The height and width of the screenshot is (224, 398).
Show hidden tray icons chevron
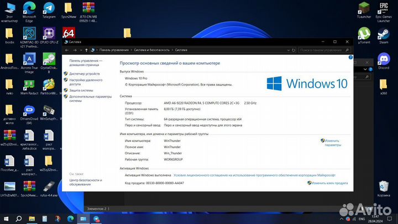pos(342,219)
